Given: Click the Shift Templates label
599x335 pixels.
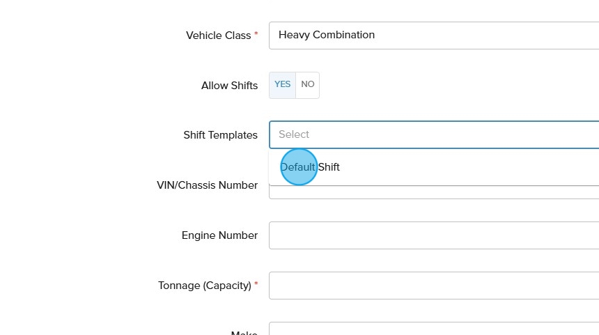Looking at the screenshot, I should click(x=220, y=135).
